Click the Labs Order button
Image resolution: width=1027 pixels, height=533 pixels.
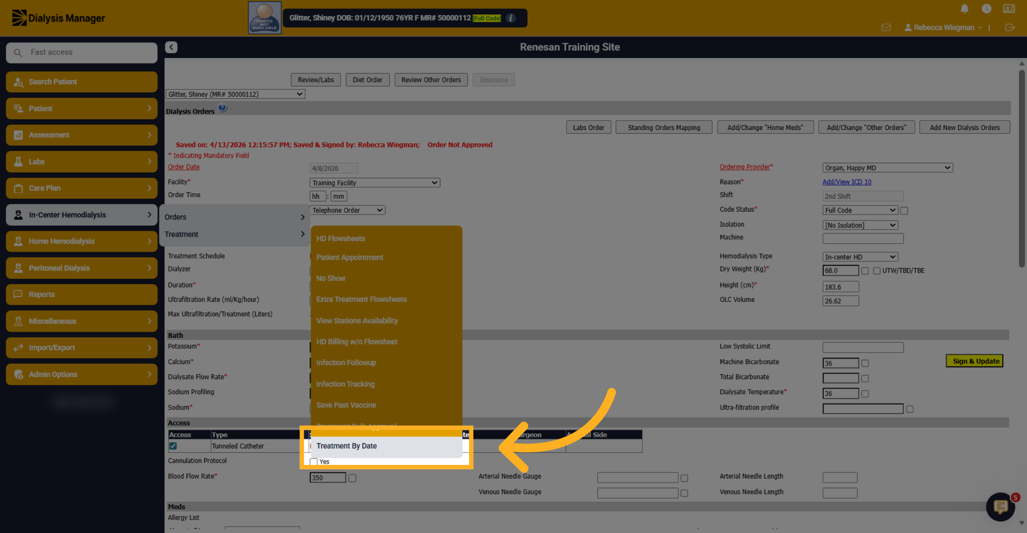click(x=588, y=127)
